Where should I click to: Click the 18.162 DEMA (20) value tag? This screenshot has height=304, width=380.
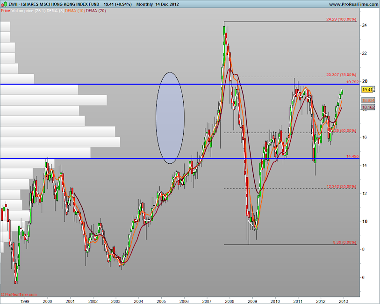[x=368, y=107]
